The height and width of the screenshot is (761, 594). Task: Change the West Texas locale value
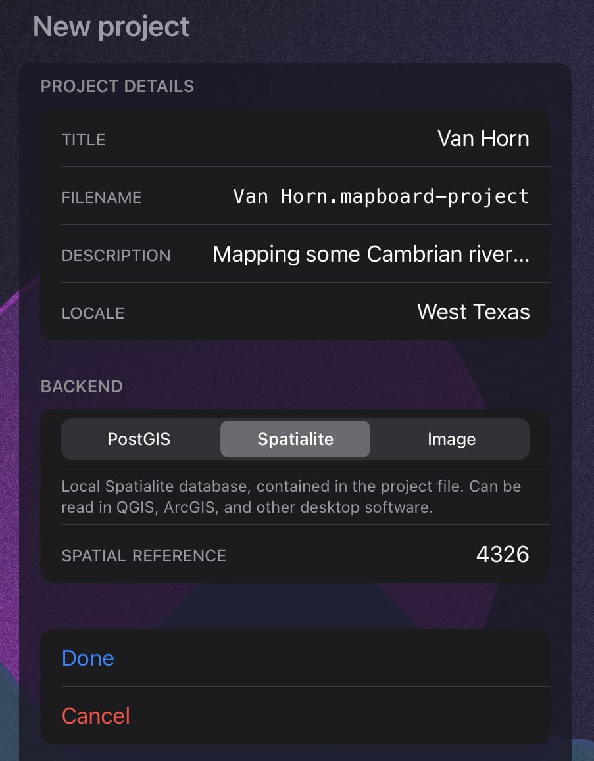point(473,312)
